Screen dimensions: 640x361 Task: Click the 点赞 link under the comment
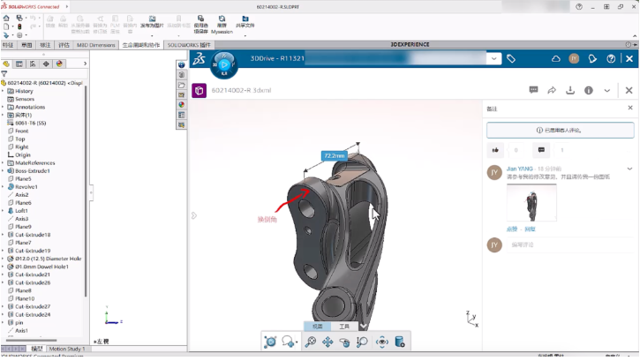point(512,229)
